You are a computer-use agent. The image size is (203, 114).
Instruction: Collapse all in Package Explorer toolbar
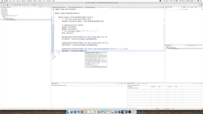[40, 7]
